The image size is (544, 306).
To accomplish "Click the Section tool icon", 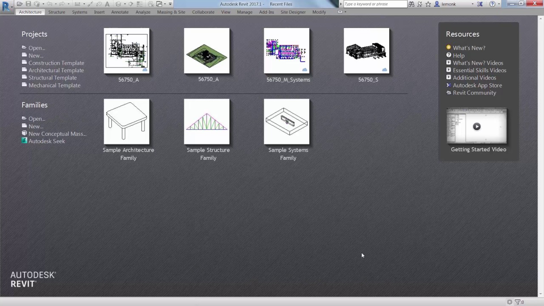I will click(x=130, y=4).
